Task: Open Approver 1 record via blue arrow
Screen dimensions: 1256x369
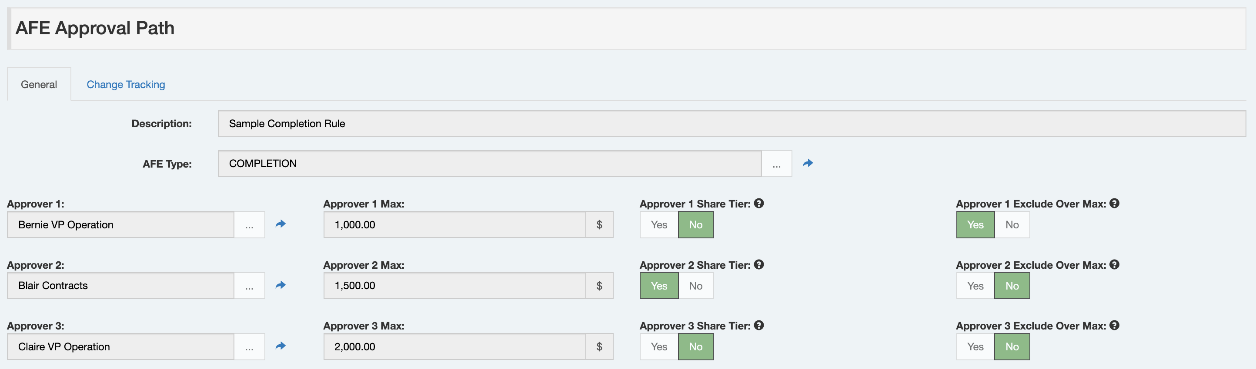Action: tap(281, 224)
